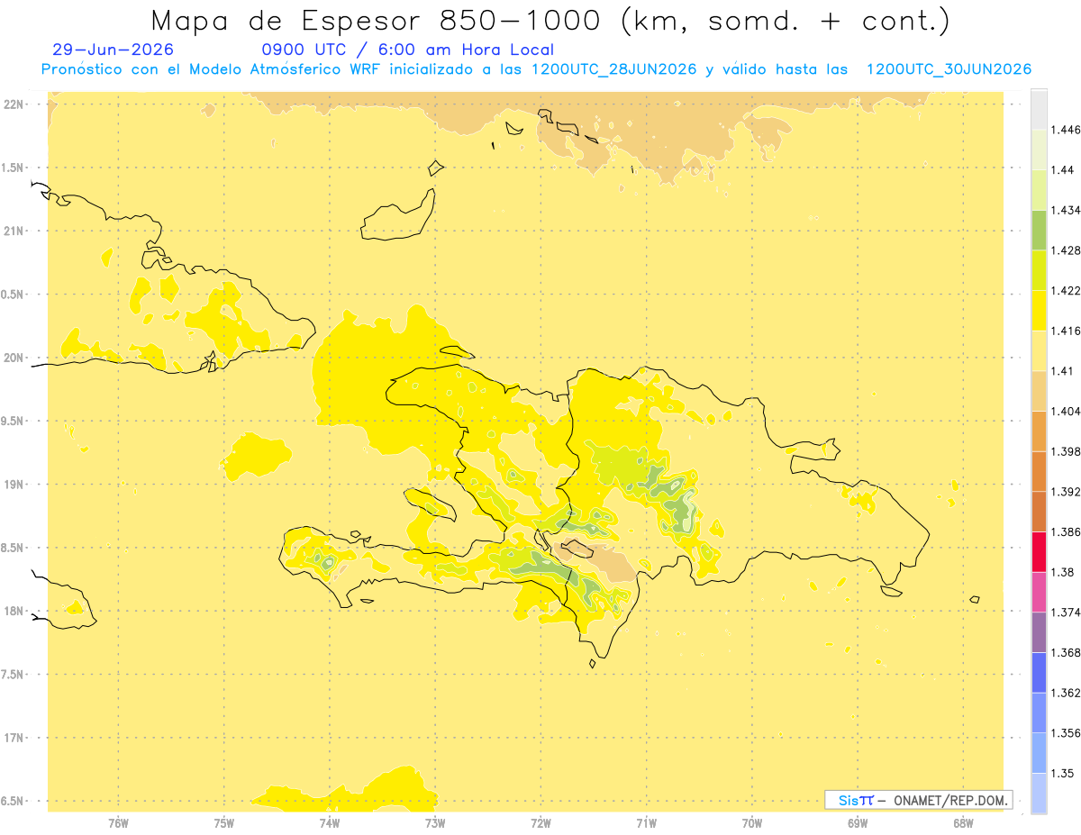The height and width of the screenshot is (835, 1081).
Task: Click the '20N' latitude label
Action: [x=15, y=358]
